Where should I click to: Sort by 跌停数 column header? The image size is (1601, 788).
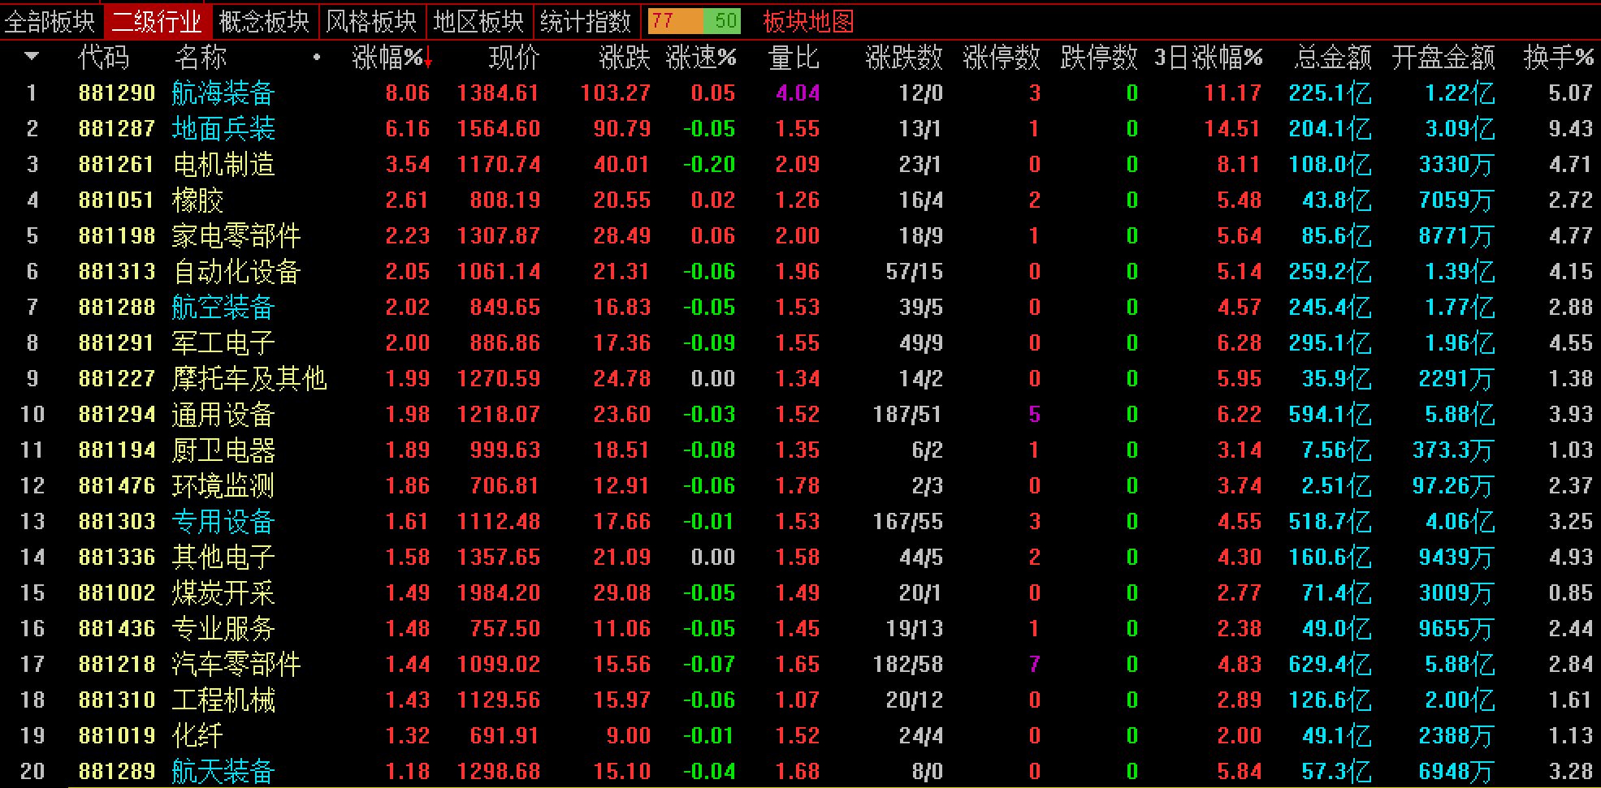pos(1099,57)
